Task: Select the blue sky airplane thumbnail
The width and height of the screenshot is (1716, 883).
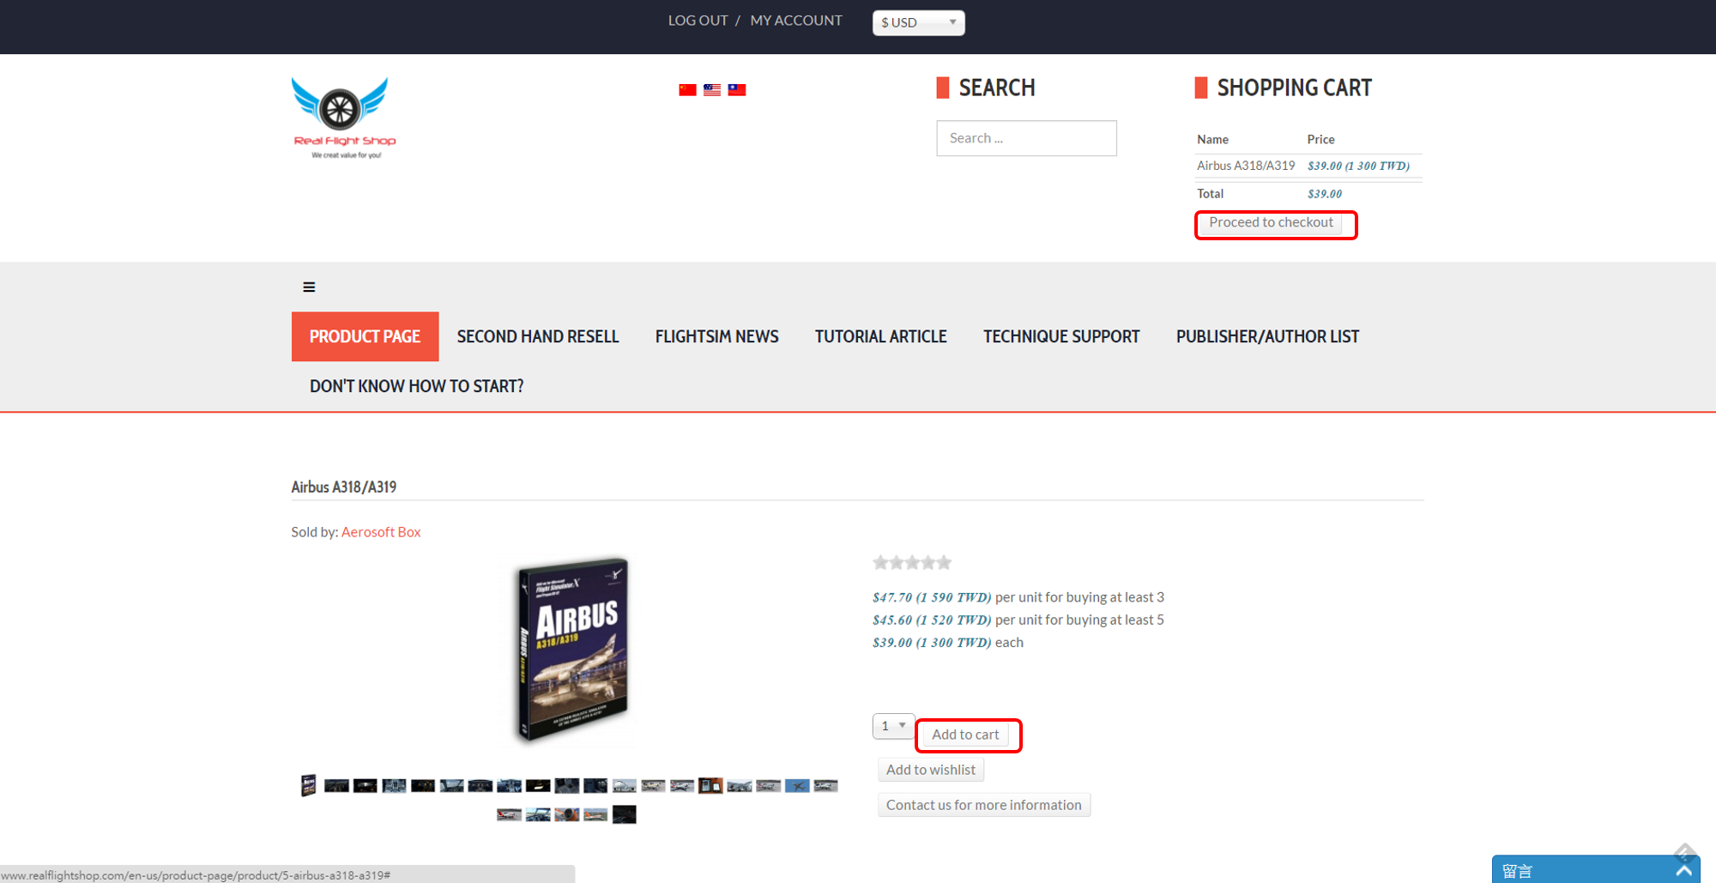Action: click(x=797, y=786)
